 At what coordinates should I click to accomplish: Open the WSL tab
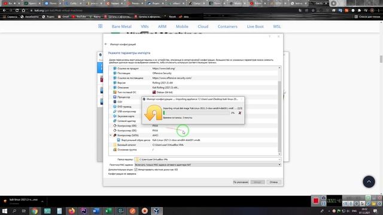(x=276, y=26)
